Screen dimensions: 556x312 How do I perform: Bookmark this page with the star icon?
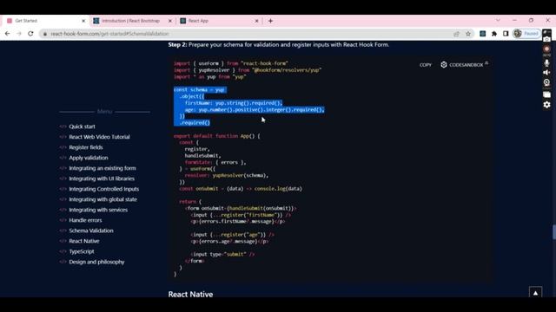tap(468, 34)
